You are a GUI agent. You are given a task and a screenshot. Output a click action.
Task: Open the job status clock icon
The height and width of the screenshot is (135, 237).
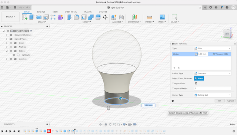(216, 7)
